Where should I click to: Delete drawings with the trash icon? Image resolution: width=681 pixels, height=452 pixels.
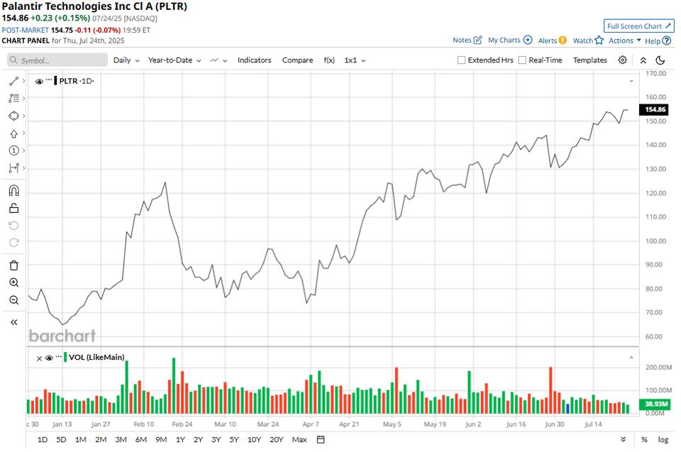14,265
